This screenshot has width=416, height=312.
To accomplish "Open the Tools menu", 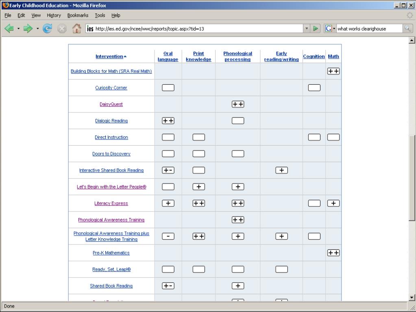I will (100, 15).
